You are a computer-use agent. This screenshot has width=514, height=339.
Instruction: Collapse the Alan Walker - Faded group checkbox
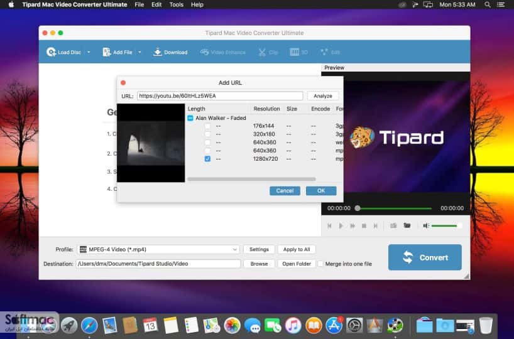point(190,118)
